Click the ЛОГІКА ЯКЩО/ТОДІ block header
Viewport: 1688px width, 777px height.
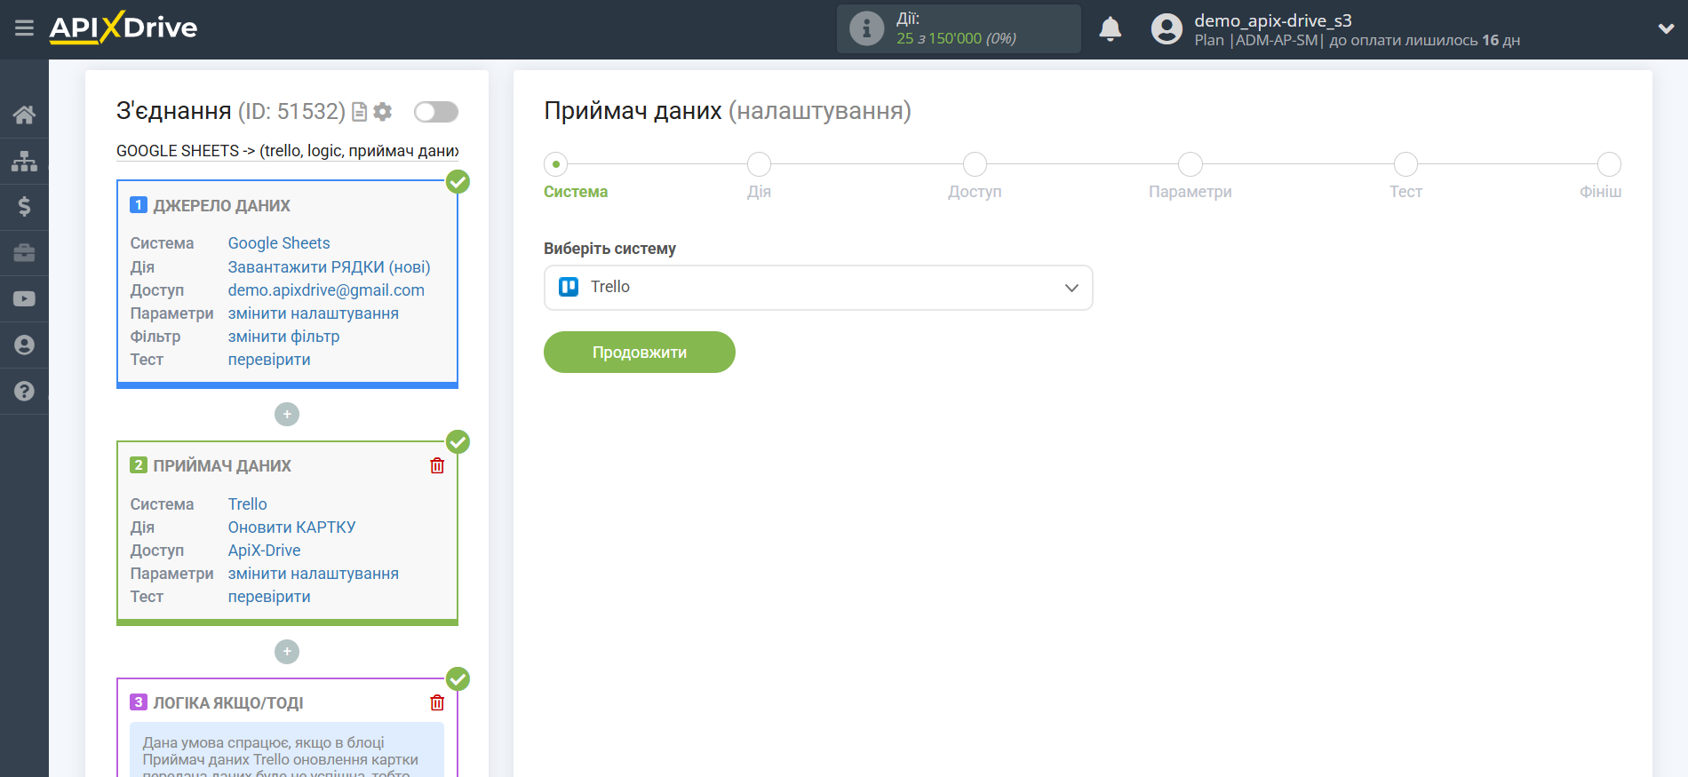tap(228, 703)
